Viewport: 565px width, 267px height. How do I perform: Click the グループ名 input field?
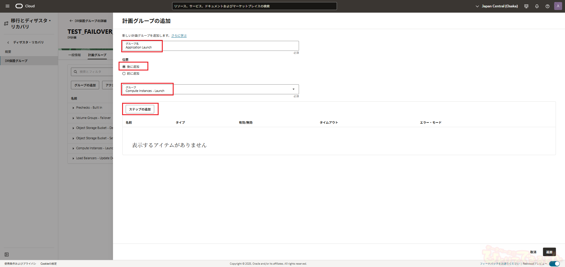point(210,46)
